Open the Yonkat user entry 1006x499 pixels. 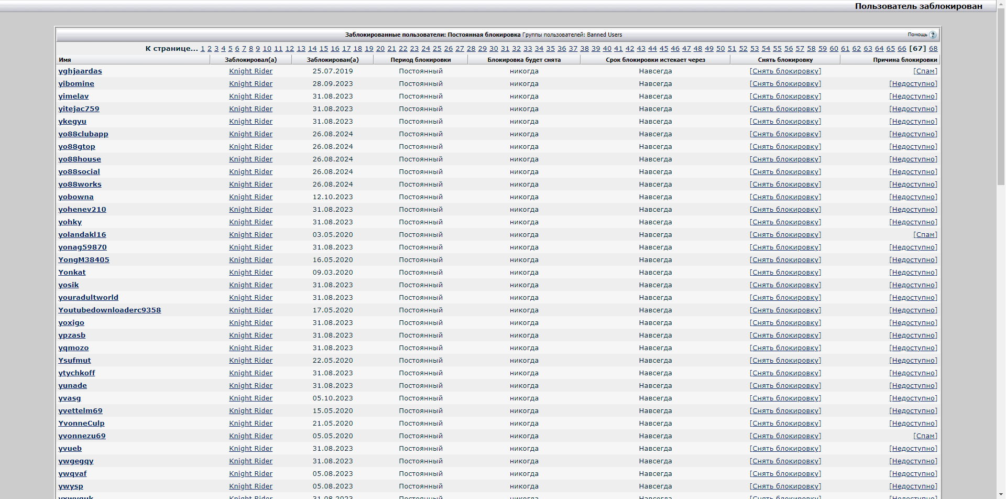point(72,273)
